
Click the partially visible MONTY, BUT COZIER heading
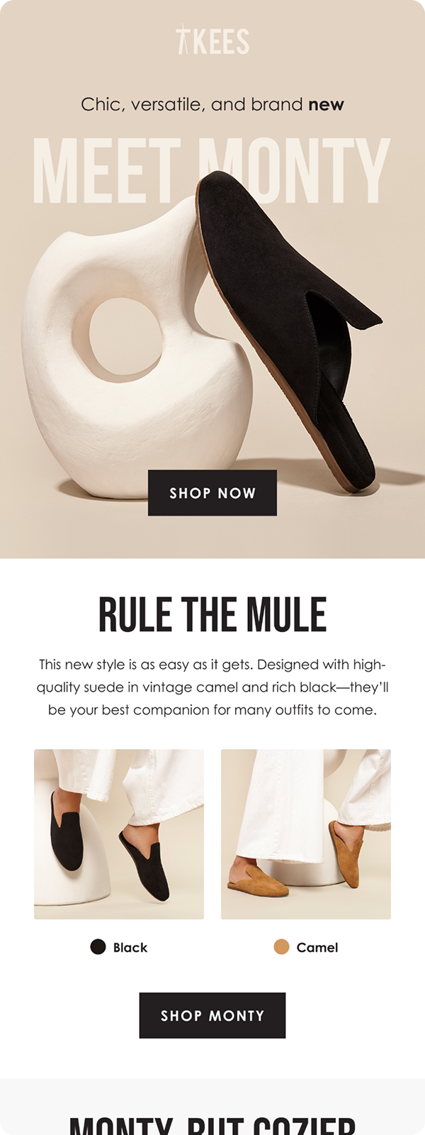(x=212, y=1126)
